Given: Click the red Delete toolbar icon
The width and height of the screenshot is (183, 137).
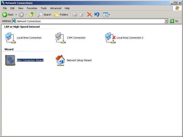Looking at the screenshot, I should click(x=89, y=15).
